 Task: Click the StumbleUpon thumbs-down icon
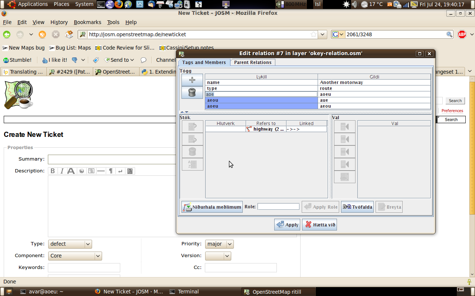(x=75, y=60)
